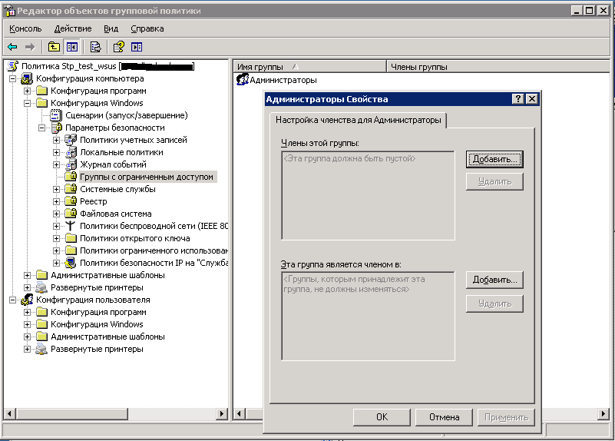
Task: Click Добавить for members of this group
Action: (x=494, y=159)
